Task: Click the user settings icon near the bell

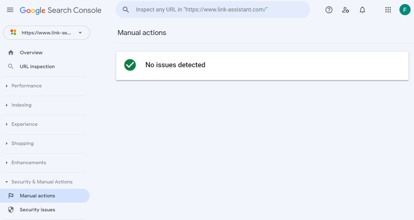Action: click(x=346, y=10)
